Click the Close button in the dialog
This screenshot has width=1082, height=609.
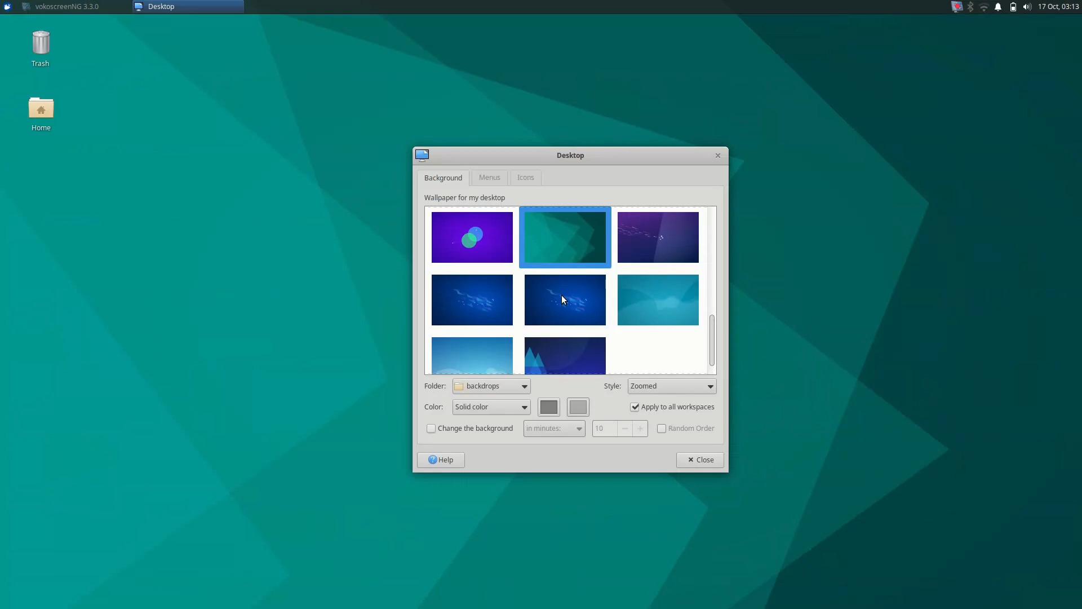tap(699, 460)
